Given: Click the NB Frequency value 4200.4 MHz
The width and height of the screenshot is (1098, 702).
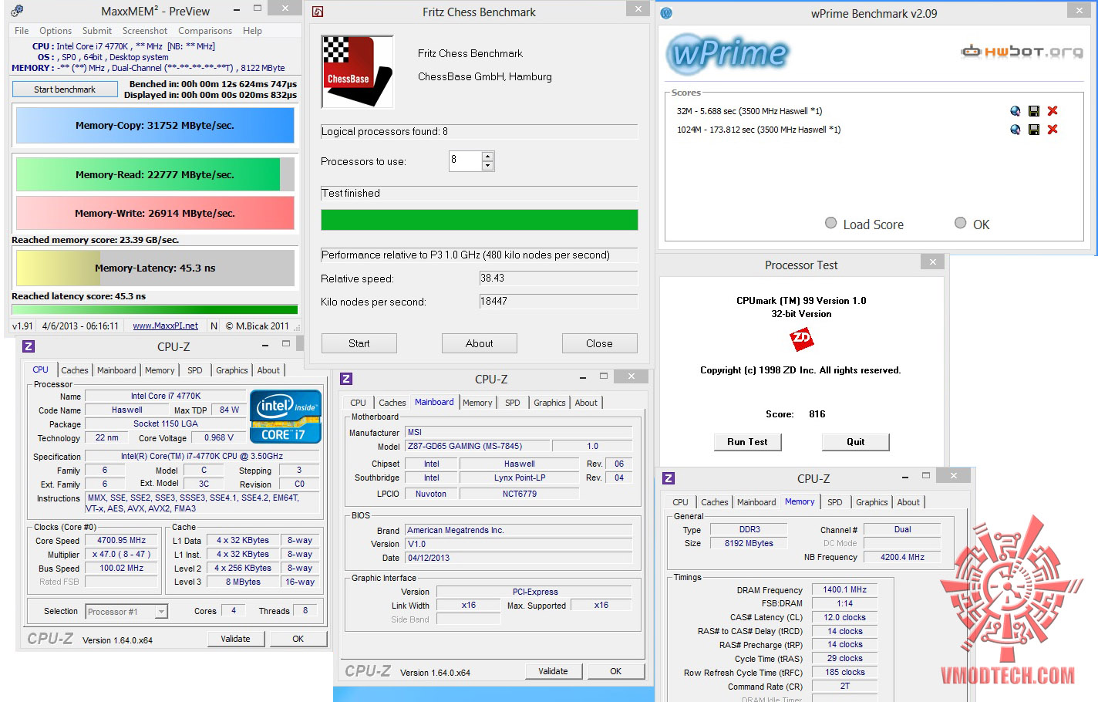Looking at the screenshot, I should coord(903,557).
